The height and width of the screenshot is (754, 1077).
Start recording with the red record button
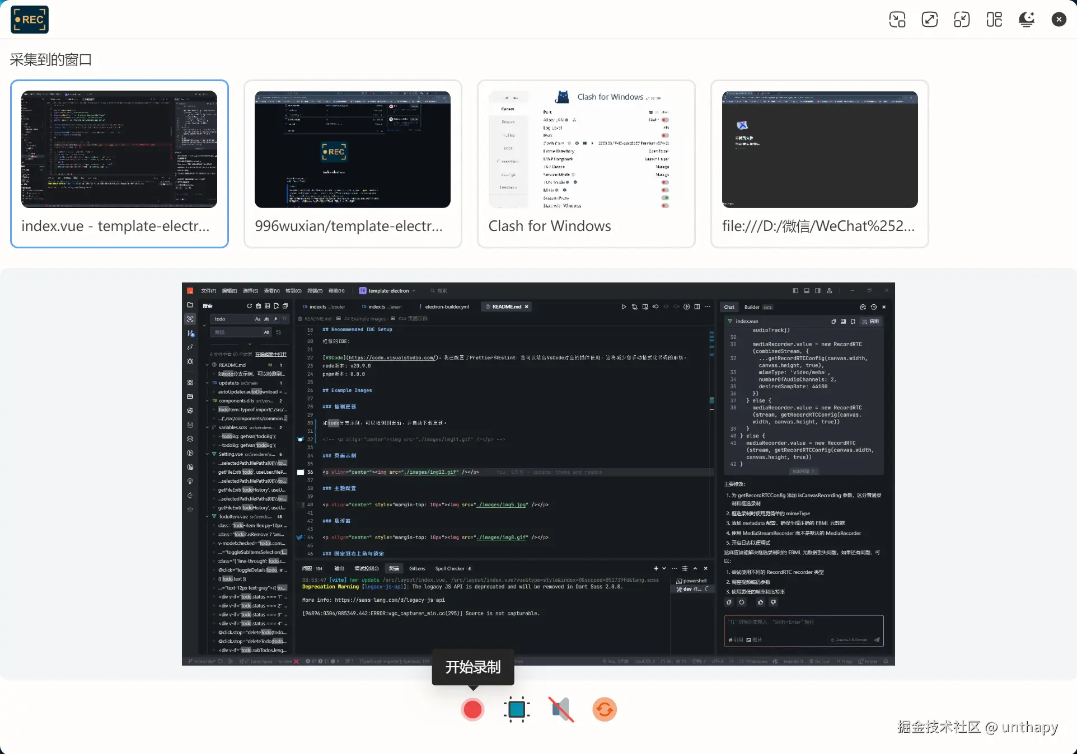472,709
